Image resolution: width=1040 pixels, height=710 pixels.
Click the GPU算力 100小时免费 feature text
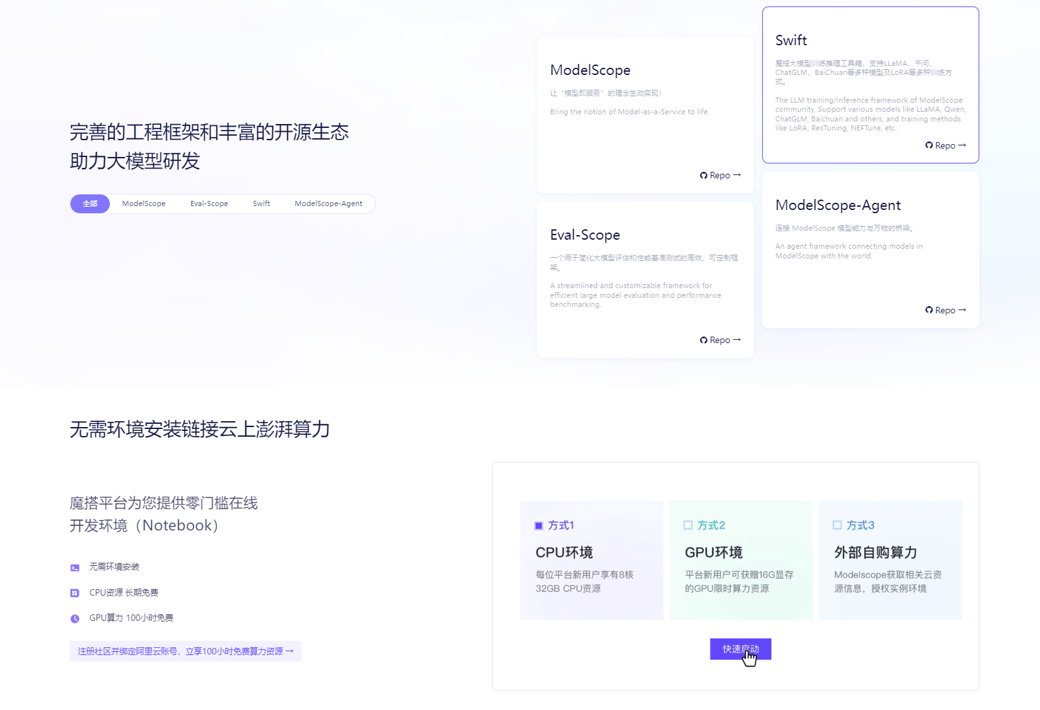(x=131, y=618)
